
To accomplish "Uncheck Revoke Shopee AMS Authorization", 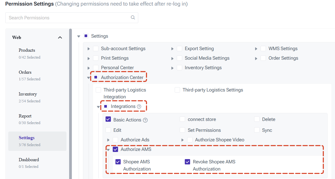I will click(187, 162).
